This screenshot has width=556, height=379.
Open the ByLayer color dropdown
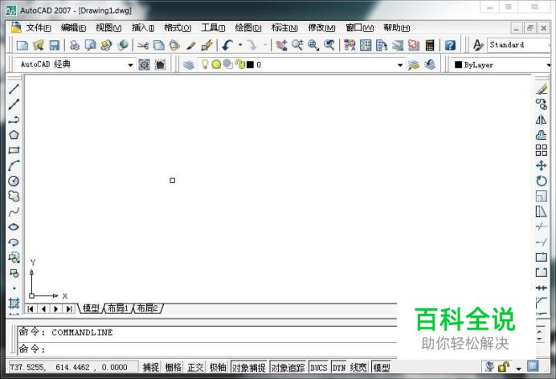point(501,65)
